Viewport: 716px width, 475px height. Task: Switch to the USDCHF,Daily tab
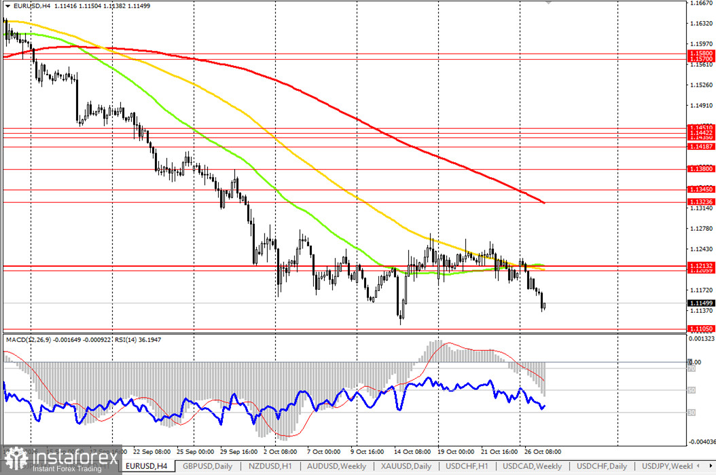601,466
